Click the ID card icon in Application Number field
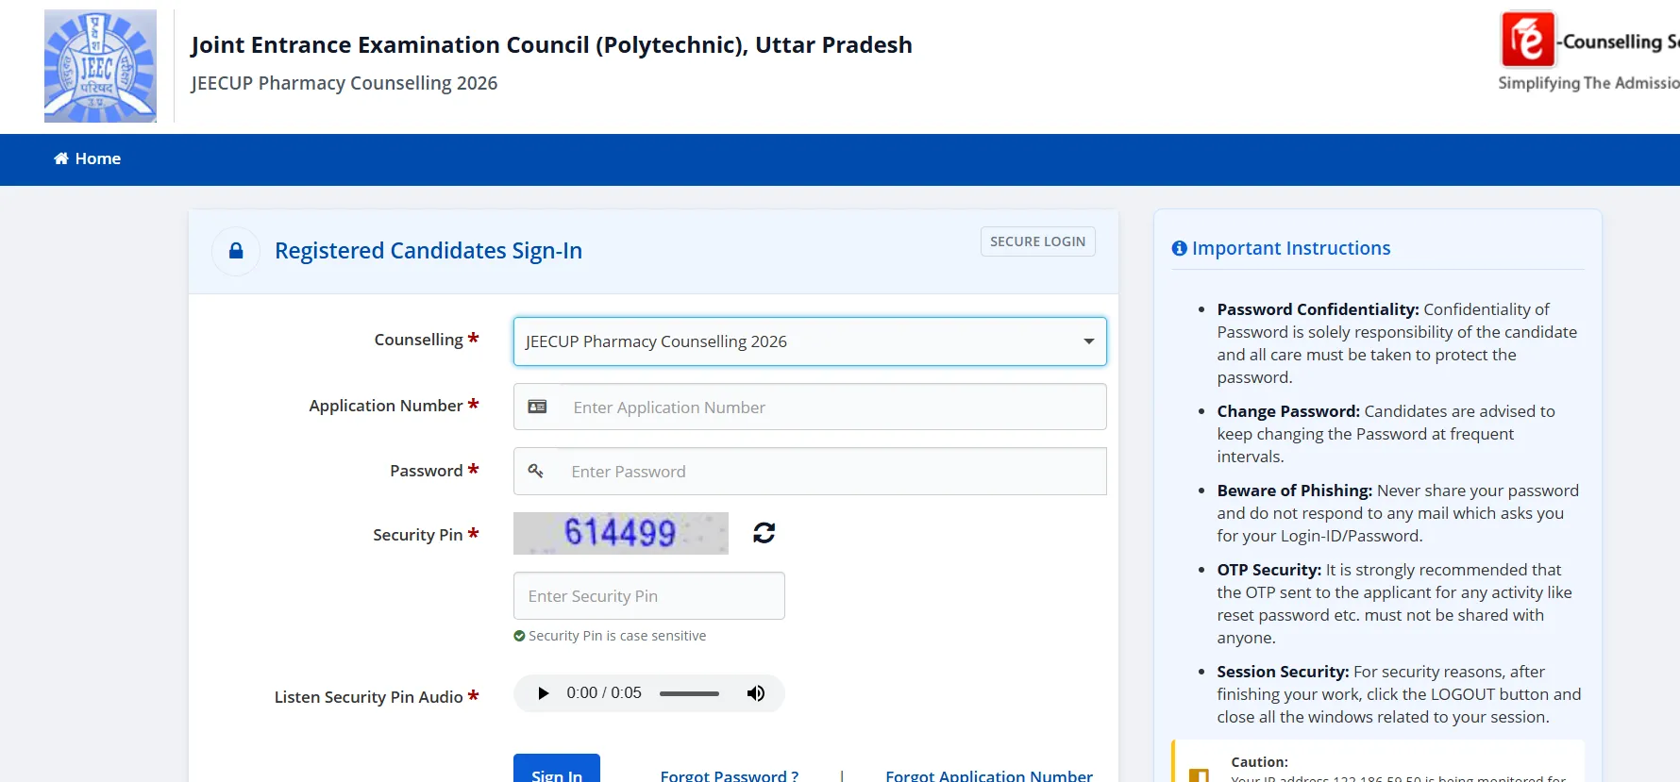 pos(537,407)
